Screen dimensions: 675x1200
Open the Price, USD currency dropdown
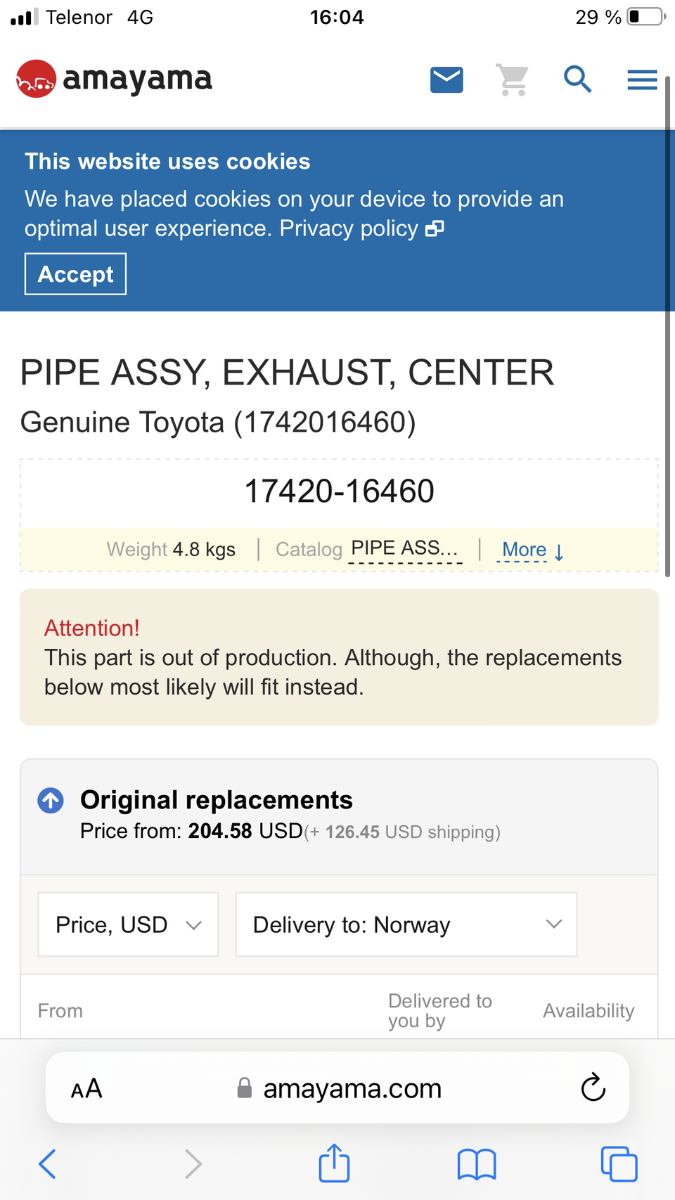click(128, 924)
